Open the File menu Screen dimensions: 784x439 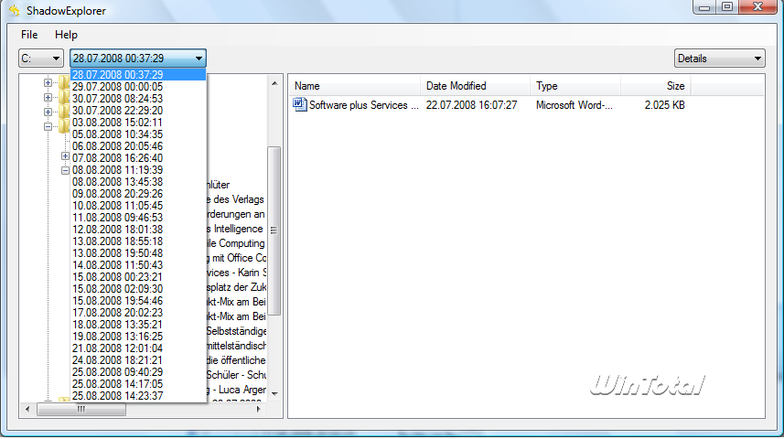tap(29, 35)
